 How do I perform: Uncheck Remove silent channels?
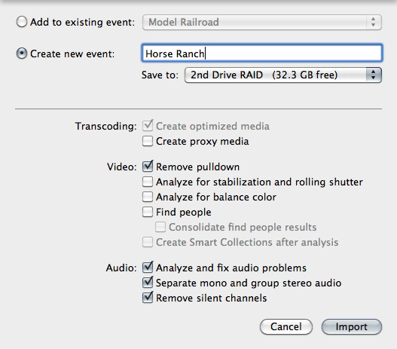pos(148,298)
